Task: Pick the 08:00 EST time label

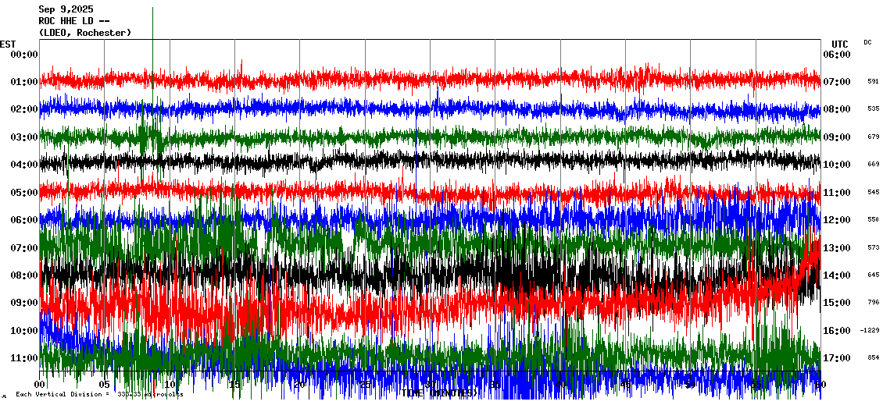Action: (x=24, y=275)
